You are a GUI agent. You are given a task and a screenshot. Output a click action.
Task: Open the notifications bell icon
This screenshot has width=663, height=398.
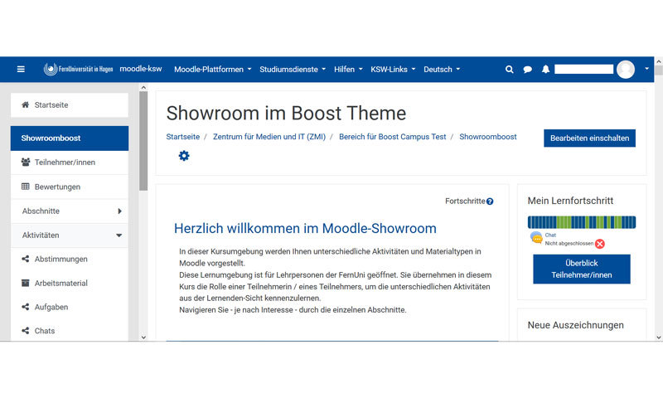coord(545,70)
